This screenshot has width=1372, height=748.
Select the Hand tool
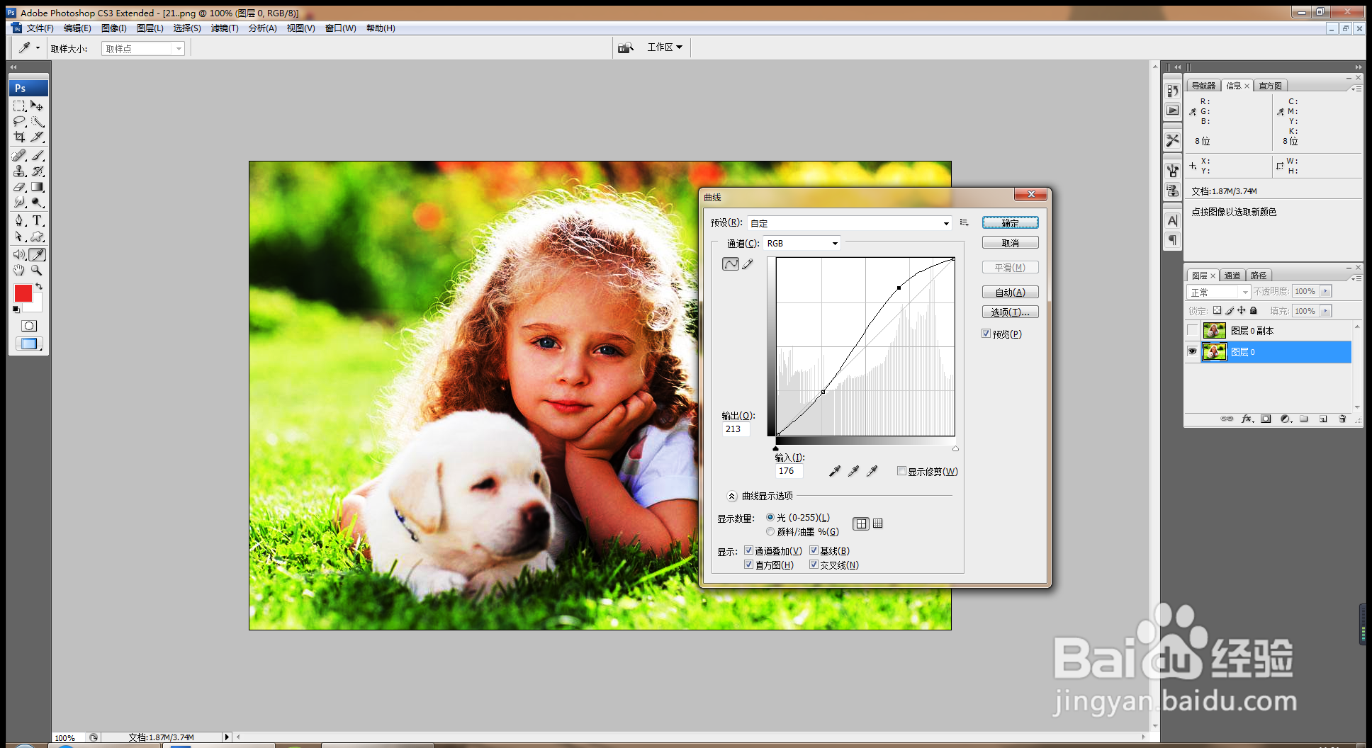click(x=19, y=271)
